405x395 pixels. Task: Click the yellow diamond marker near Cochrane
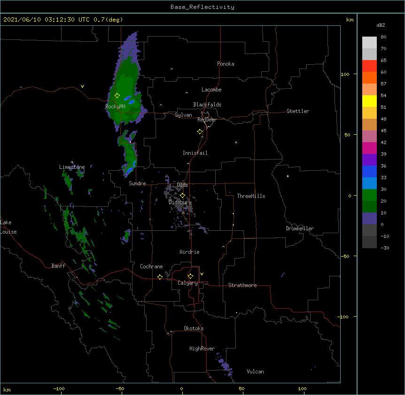click(x=160, y=277)
